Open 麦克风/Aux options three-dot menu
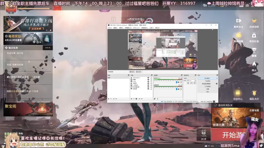The height and width of the screenshot is (148, 264). tap(181, 82)
